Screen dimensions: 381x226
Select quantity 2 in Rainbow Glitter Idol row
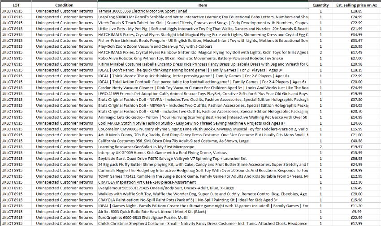point(320,52)
